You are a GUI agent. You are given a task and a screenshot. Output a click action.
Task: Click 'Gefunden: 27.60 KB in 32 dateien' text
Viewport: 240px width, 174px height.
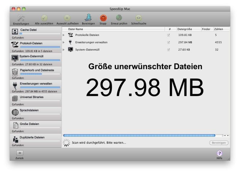(x=32, y=64)
